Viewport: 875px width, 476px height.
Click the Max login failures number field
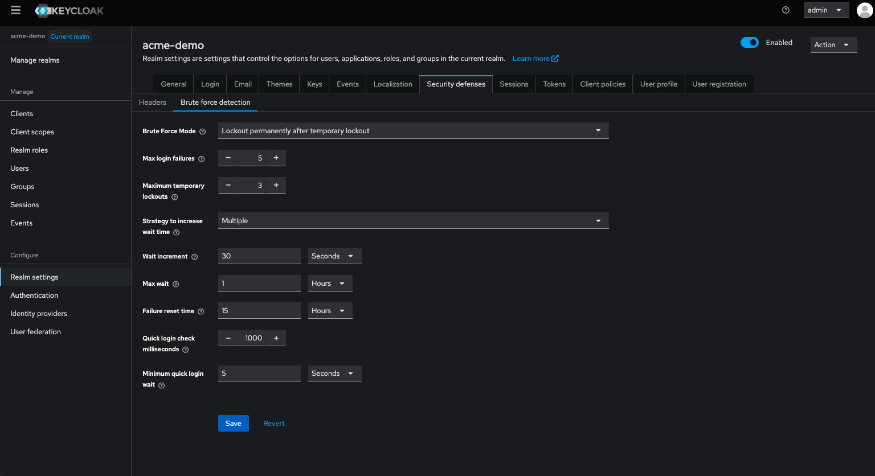coord(252,158)
